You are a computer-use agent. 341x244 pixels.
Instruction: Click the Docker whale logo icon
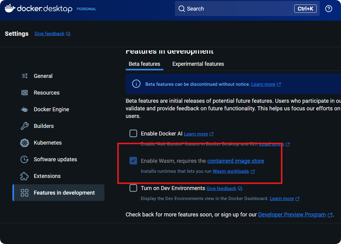click(10, 8)
